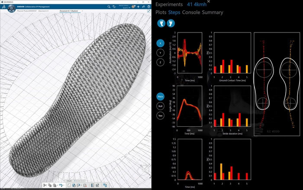The height and width of the screenshot is (190, 303).
Task: Open the Summary tab
Action: [213, 12]
